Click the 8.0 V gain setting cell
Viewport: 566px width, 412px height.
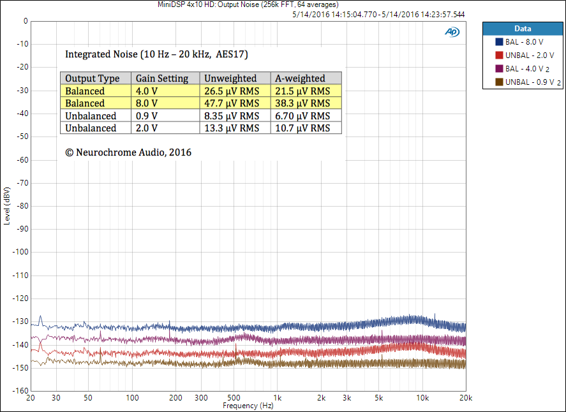point(165,103)
